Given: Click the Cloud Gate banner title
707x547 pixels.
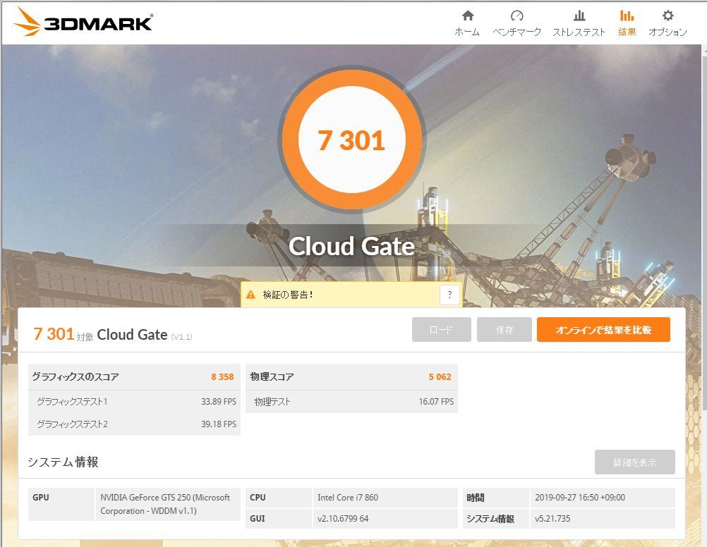Looking at the screenshot, I should pos(351,246).
